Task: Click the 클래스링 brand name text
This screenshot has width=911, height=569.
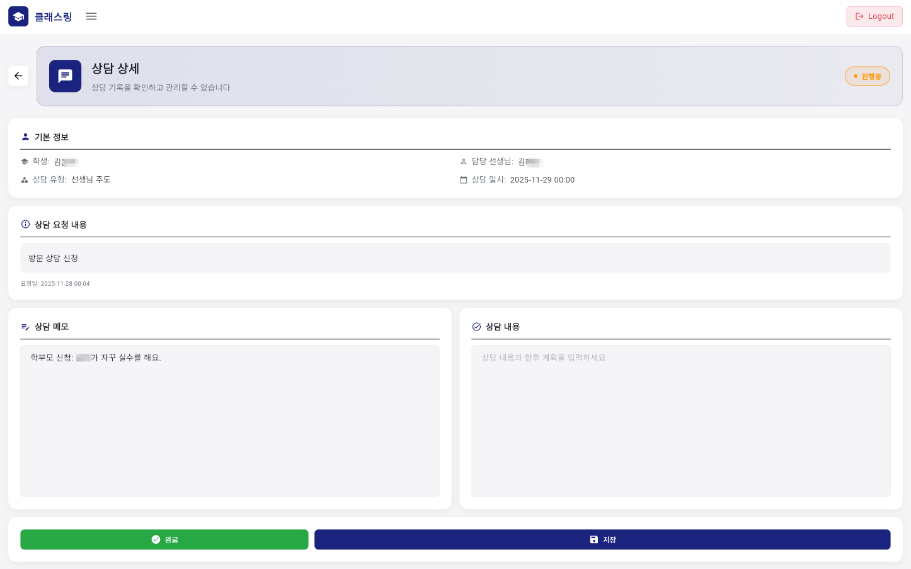Action: pyautogui.click(x=54, y=17)
